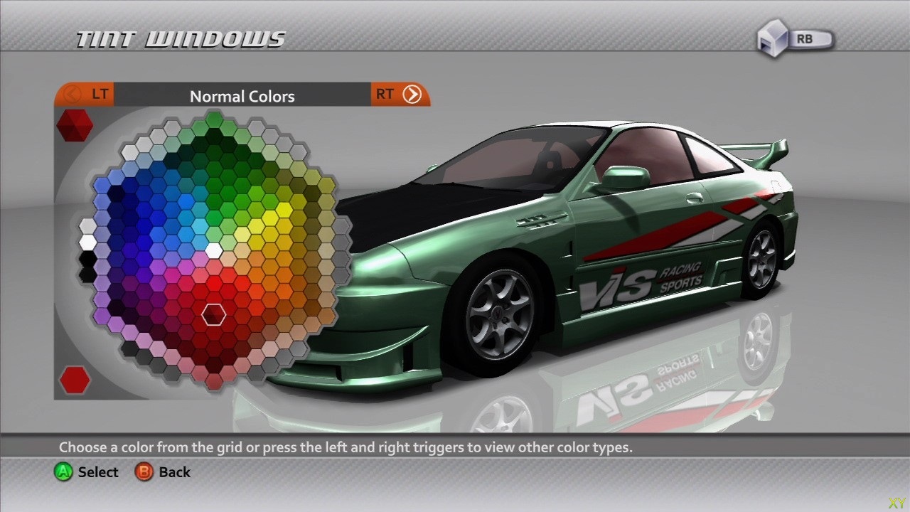Choose the topmost green hexagon swatch
The height and width of the screenshot is (512, 910).
pyautogui.click(x=214, y=119)
